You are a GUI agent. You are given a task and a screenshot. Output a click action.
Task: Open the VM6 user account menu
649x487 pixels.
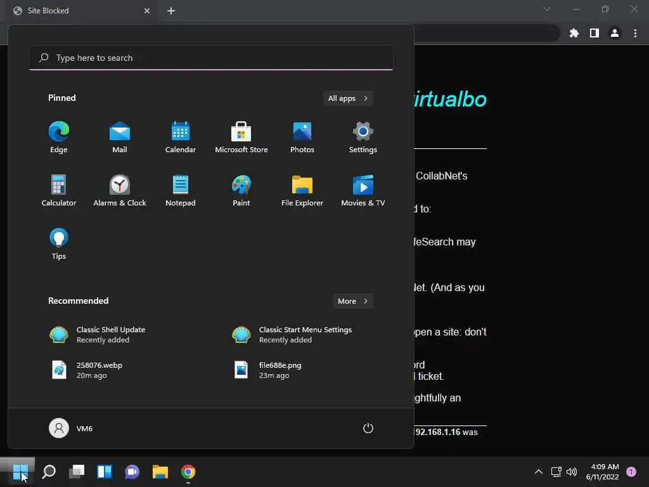pos(71,428)
